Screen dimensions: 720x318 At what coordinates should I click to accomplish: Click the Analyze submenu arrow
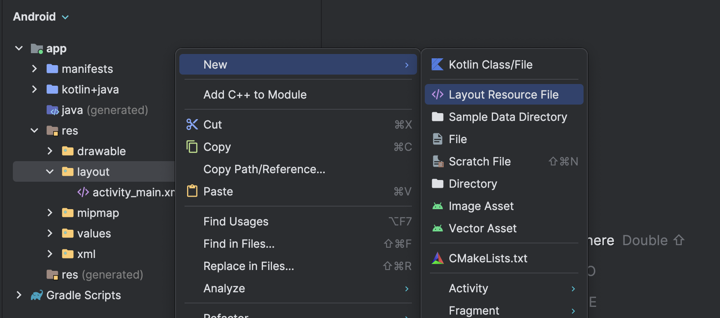[x=407, y=288]
